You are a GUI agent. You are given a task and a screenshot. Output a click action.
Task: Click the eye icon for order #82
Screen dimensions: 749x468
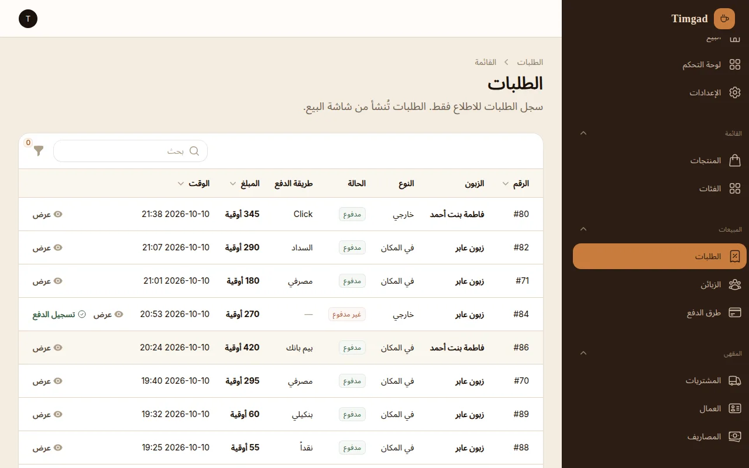[58, 247]
